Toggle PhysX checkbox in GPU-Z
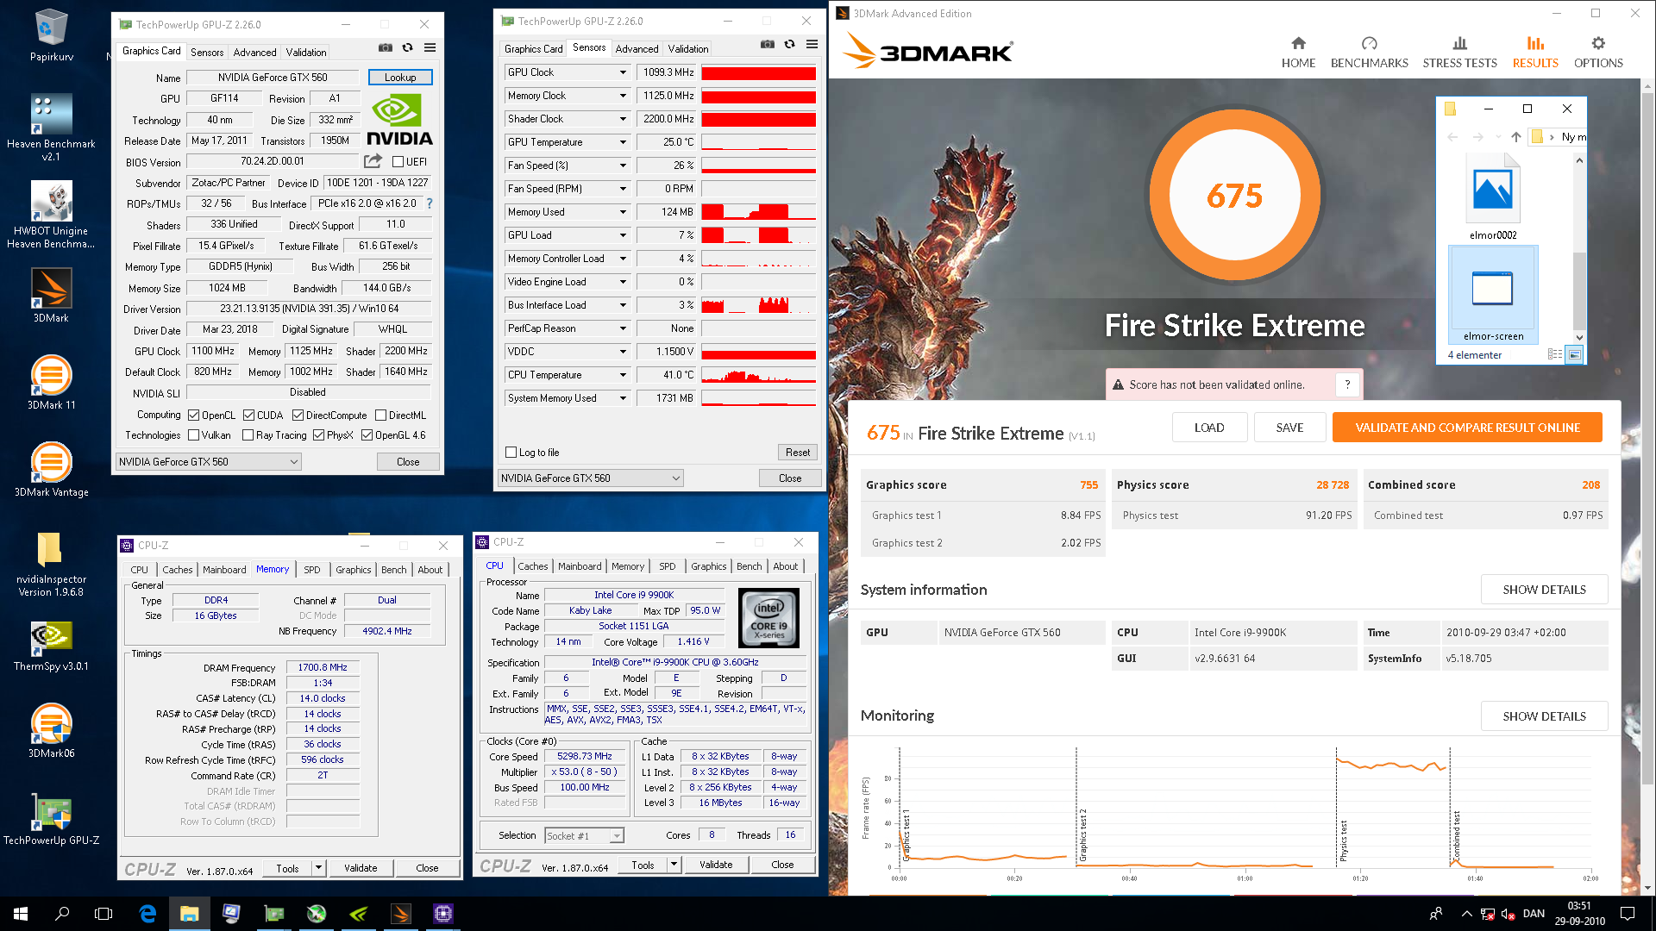Screen dimensions: 1656x931 pos(318,435)
